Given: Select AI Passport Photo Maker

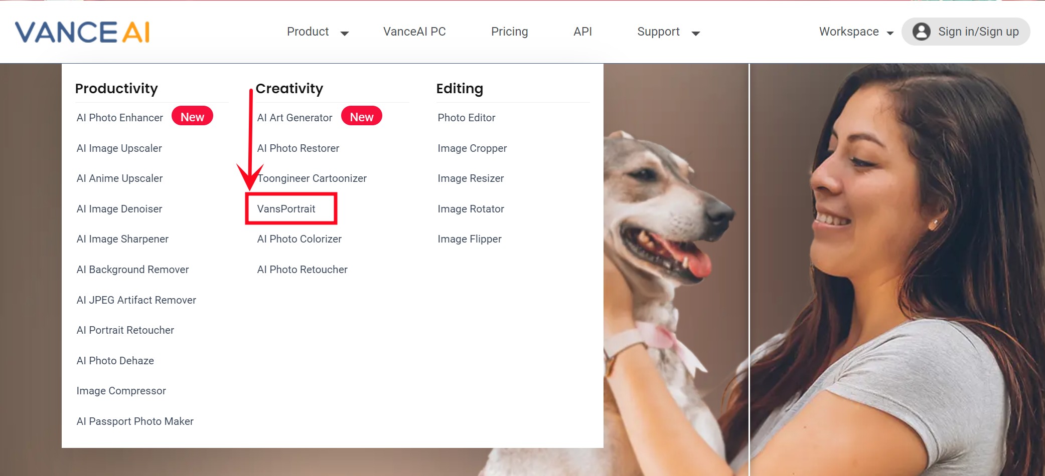Looking at the screenshot, I should point(135,421).
